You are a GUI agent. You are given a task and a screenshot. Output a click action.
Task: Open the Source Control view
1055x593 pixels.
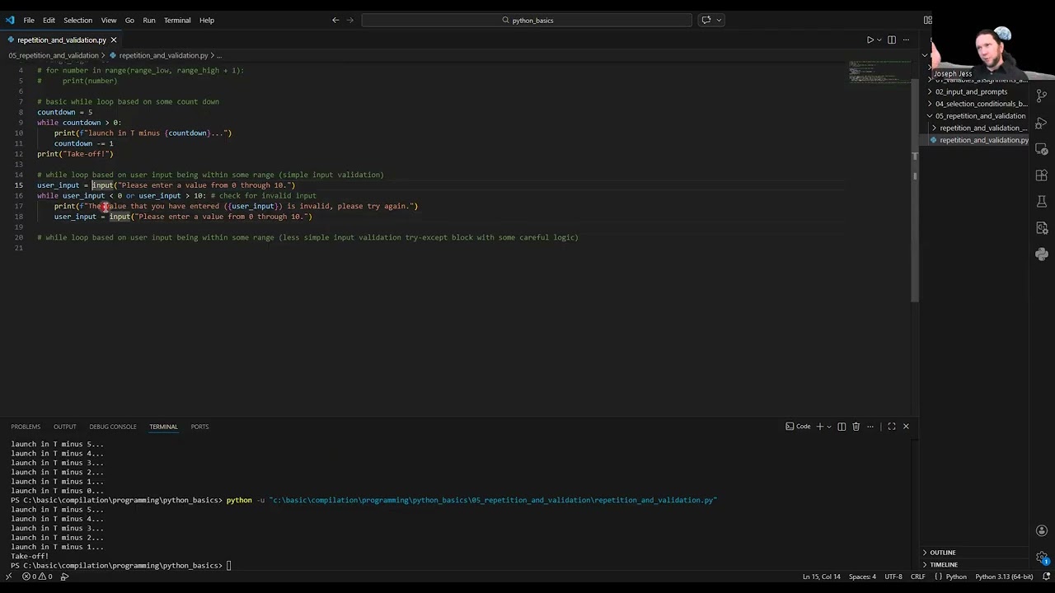point(1041,94)
